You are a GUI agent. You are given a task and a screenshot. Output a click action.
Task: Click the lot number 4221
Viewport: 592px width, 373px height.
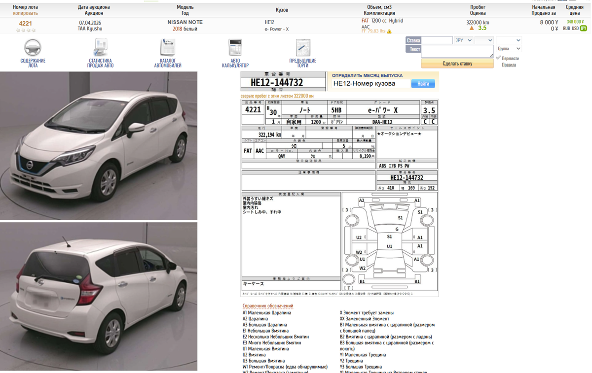click(26, 24)
